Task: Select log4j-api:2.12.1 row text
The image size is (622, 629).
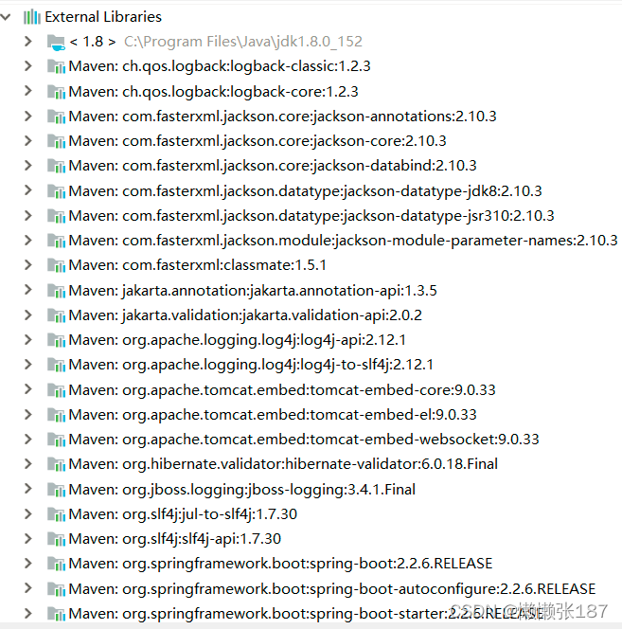Action: pos(237,340)
